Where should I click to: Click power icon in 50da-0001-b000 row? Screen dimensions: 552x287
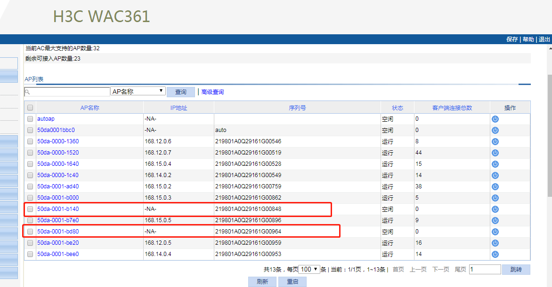tap(495, 198)
